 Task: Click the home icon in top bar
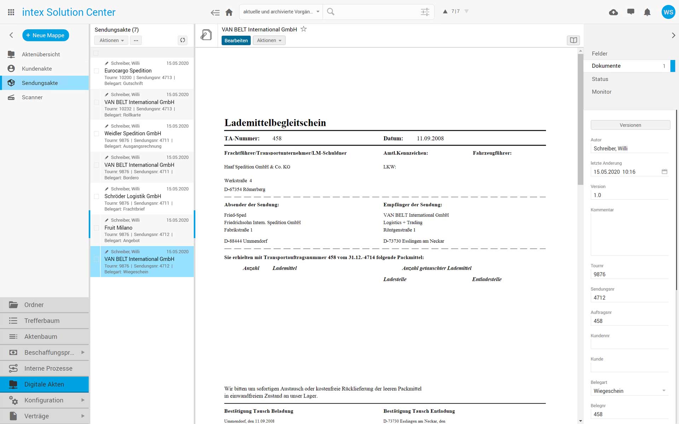[229, 12]
